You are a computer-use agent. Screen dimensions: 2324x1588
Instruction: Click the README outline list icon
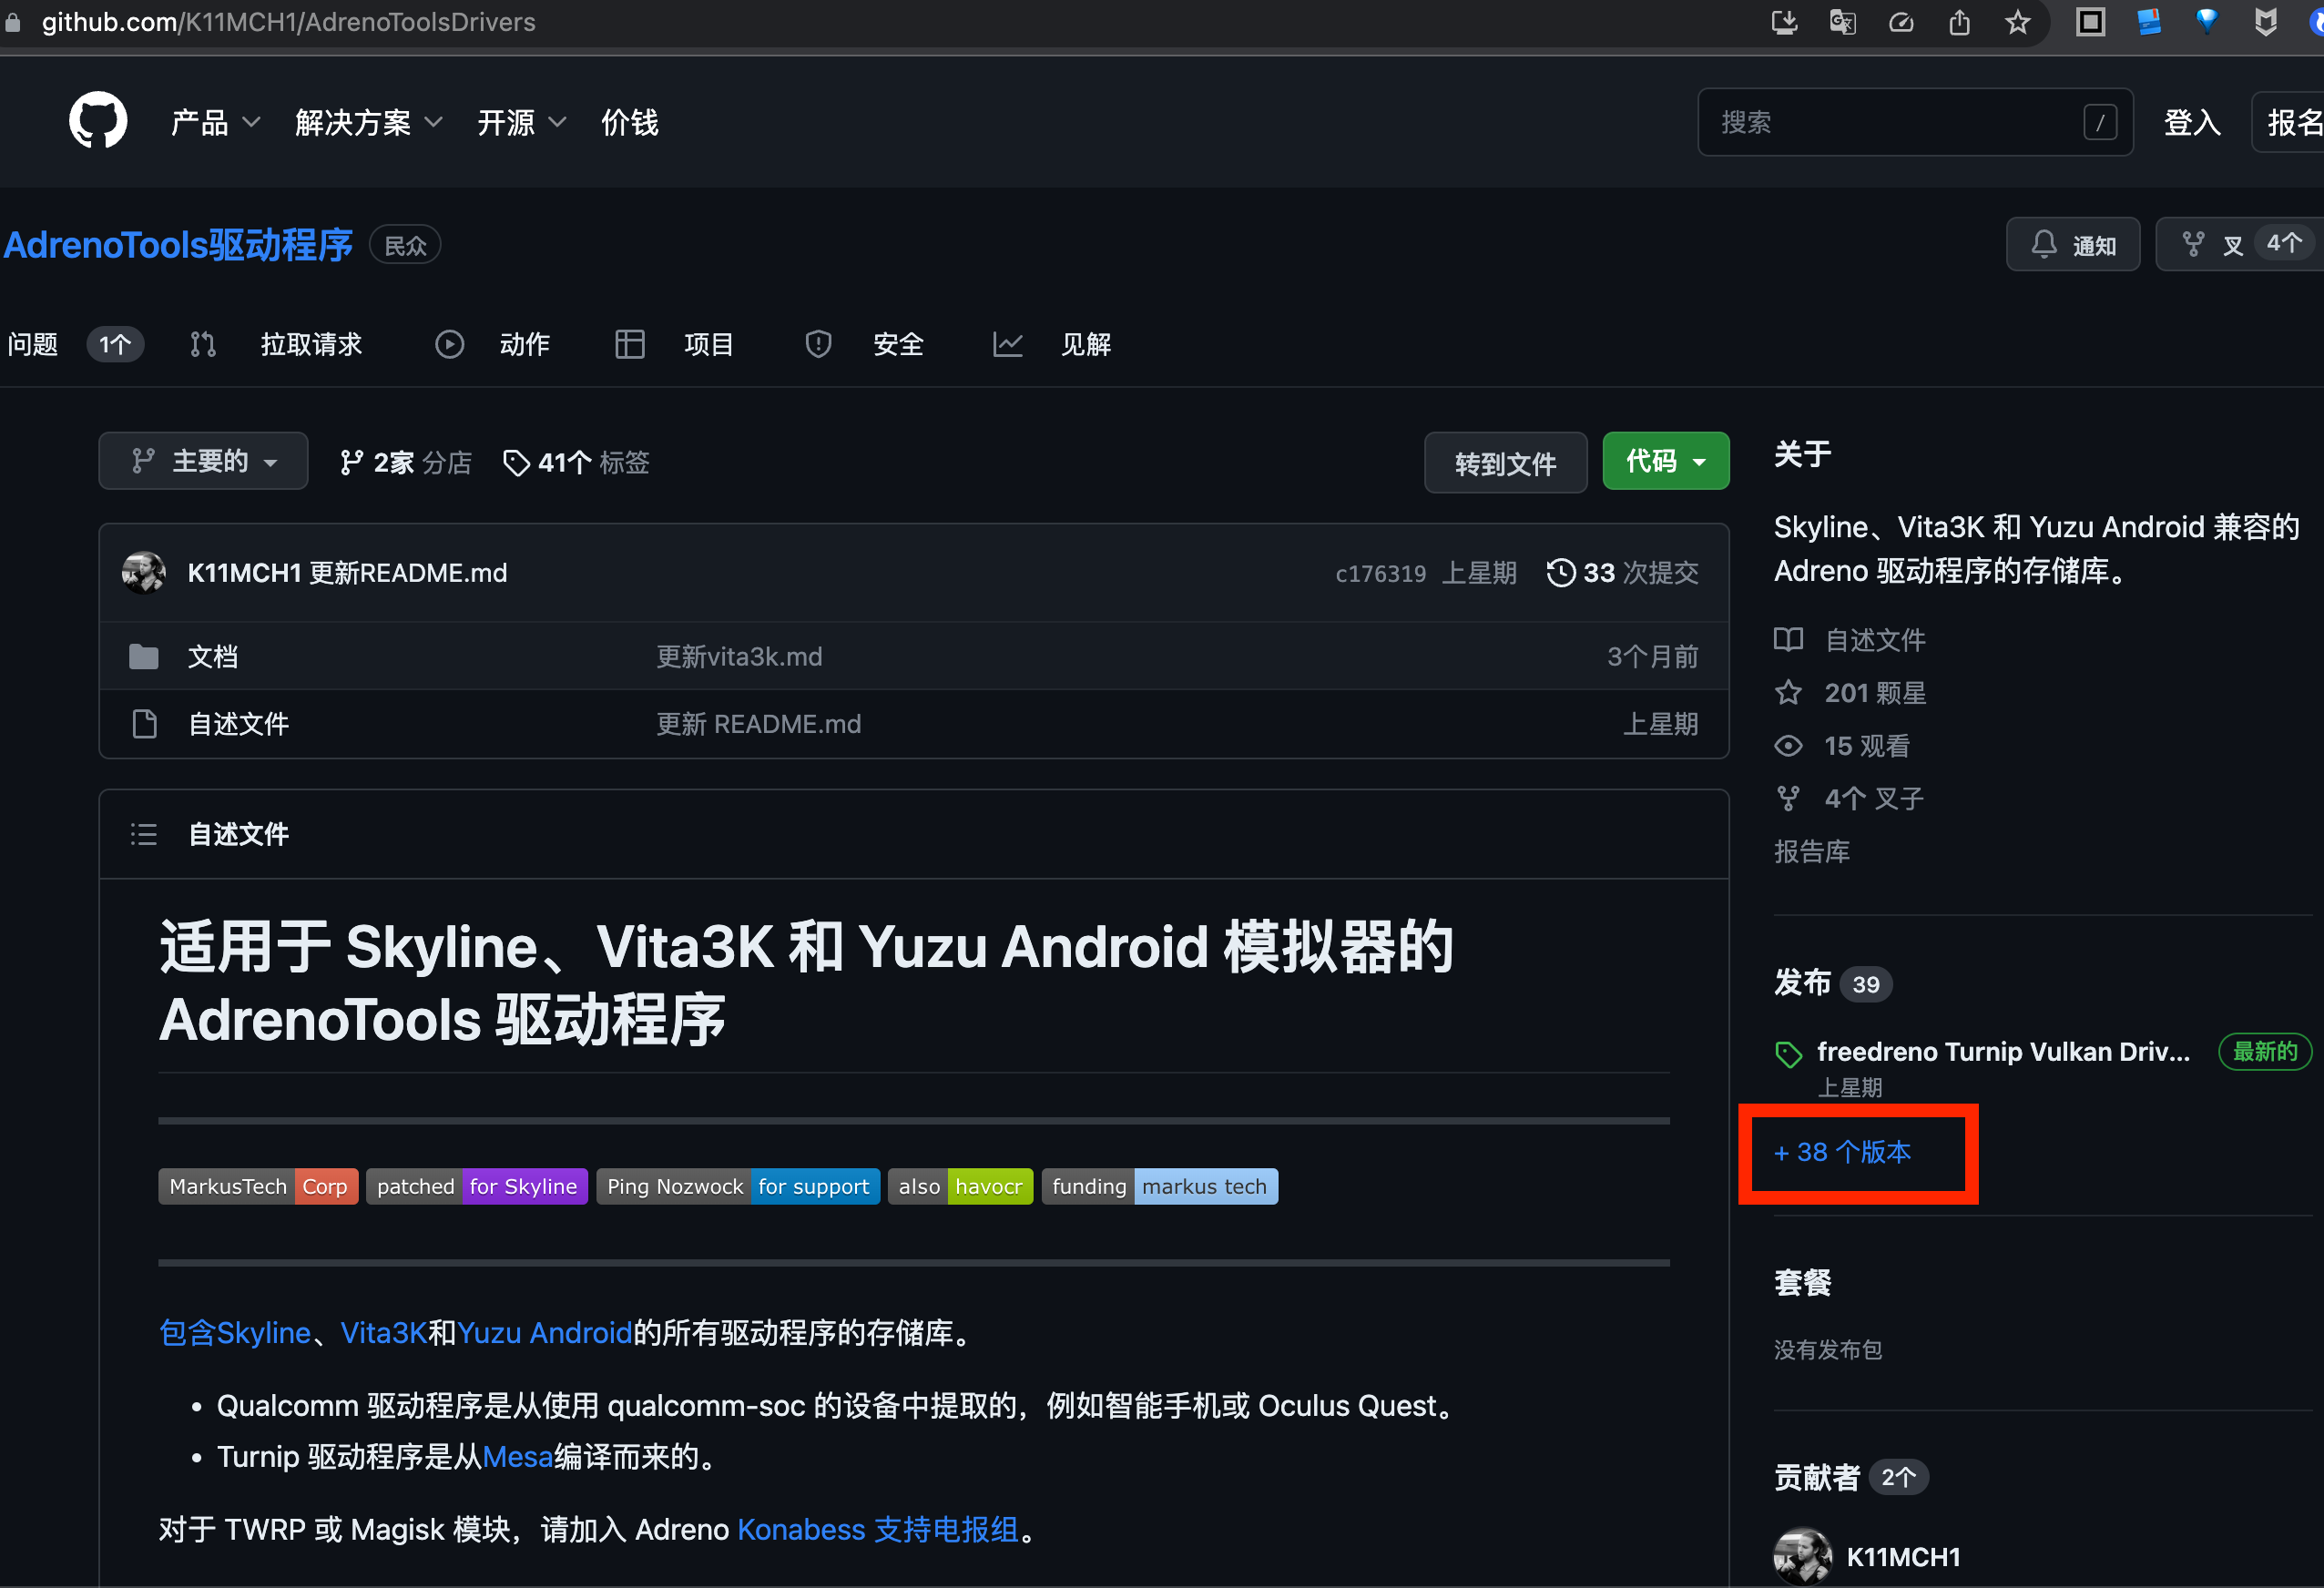144,834
